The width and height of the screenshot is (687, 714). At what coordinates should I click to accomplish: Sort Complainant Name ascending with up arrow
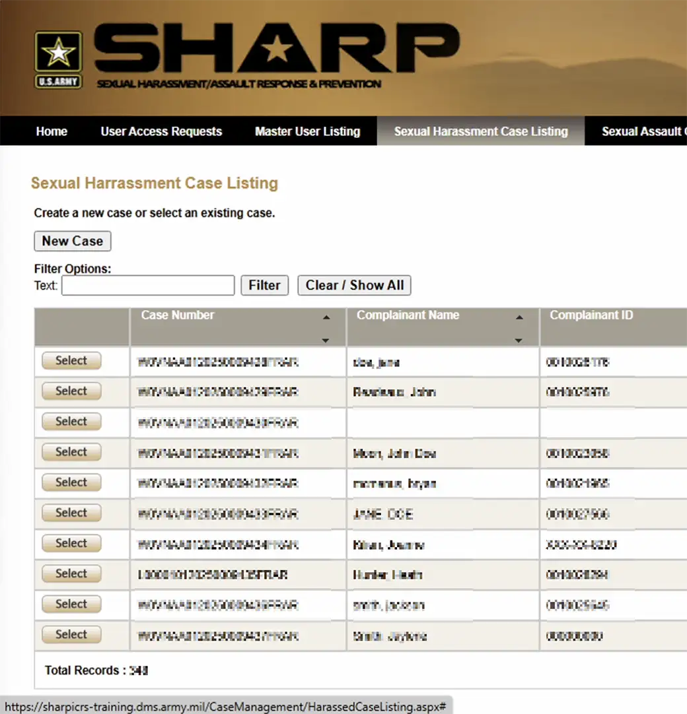pyautogui.click(x=519, y=318)
